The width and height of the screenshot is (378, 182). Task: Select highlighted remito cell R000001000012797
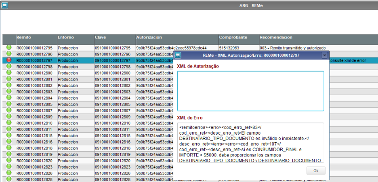[x=36, y=60]
